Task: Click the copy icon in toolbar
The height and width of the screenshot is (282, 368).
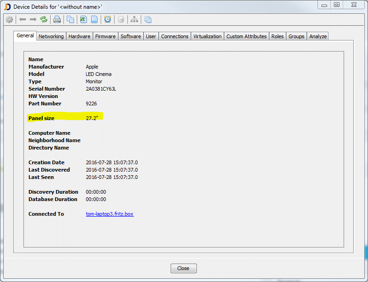Action: pos(70,19)
